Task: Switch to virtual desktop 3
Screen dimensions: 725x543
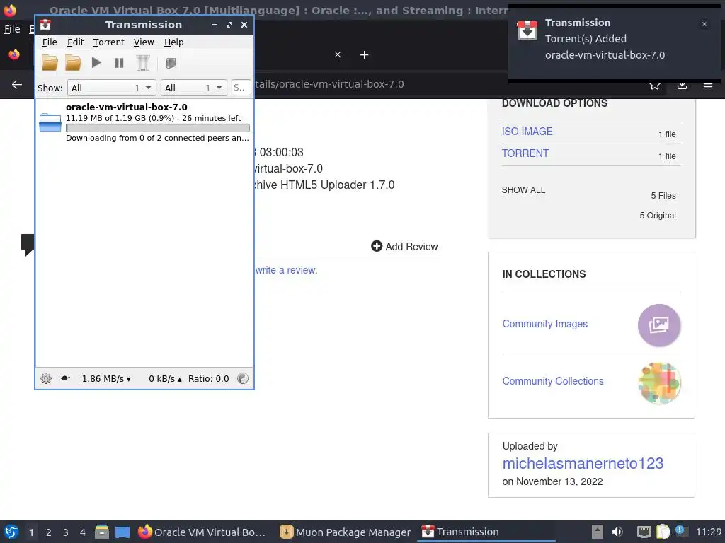Action: coord(66,532)
